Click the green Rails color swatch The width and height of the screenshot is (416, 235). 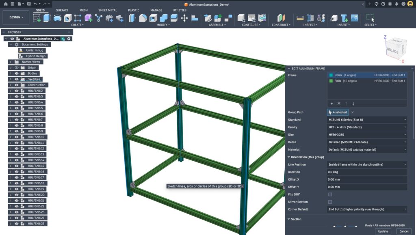331,81
